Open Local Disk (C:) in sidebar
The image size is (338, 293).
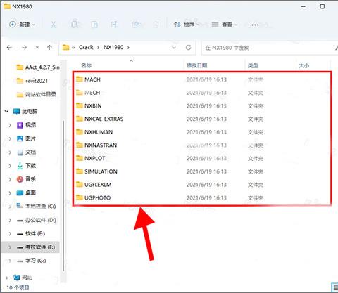pyautogui.click(x=37, y=206)
